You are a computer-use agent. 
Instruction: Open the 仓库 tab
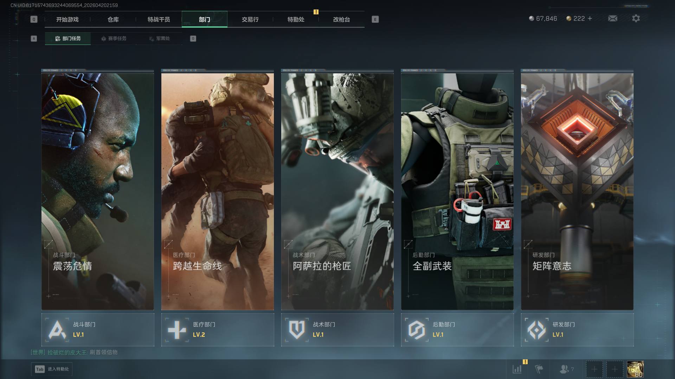click(x=113, y=20)
